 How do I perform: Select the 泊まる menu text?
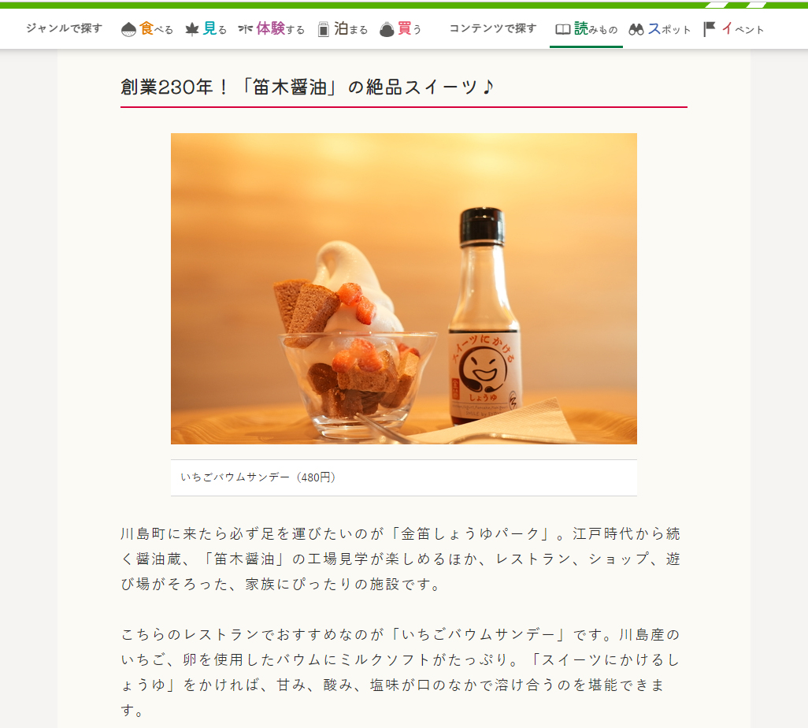[351, 28]
